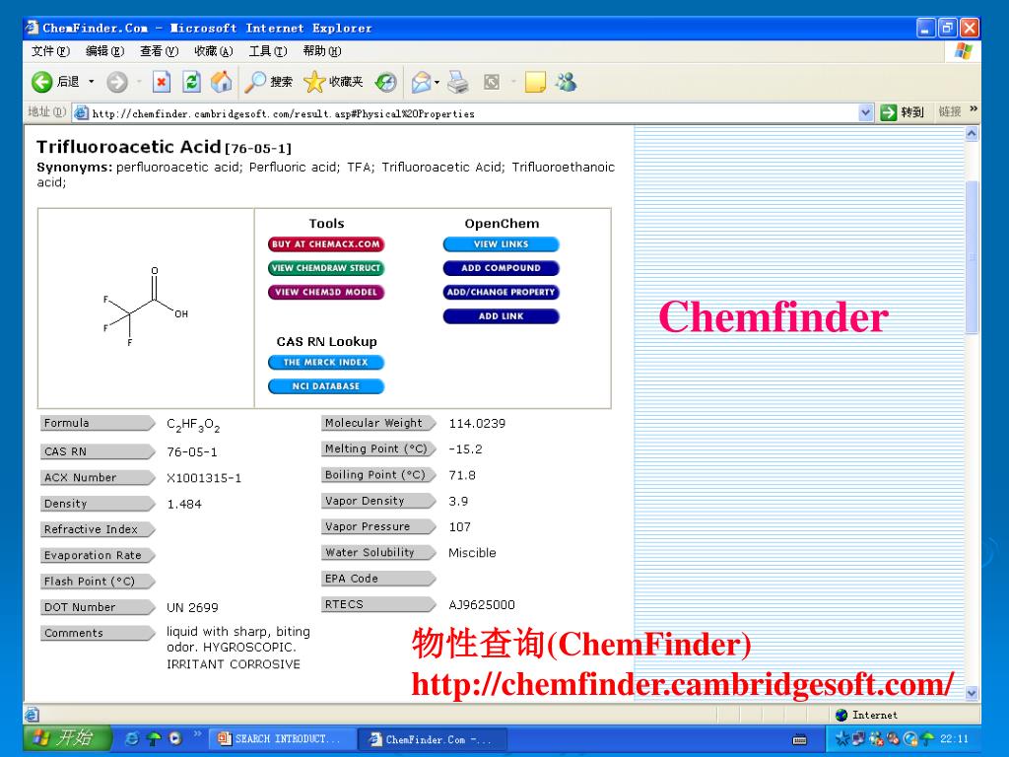Click VIEW CHEMDRAW STRUCT button
1009x757 pixels.
click(x=326, y=268)
